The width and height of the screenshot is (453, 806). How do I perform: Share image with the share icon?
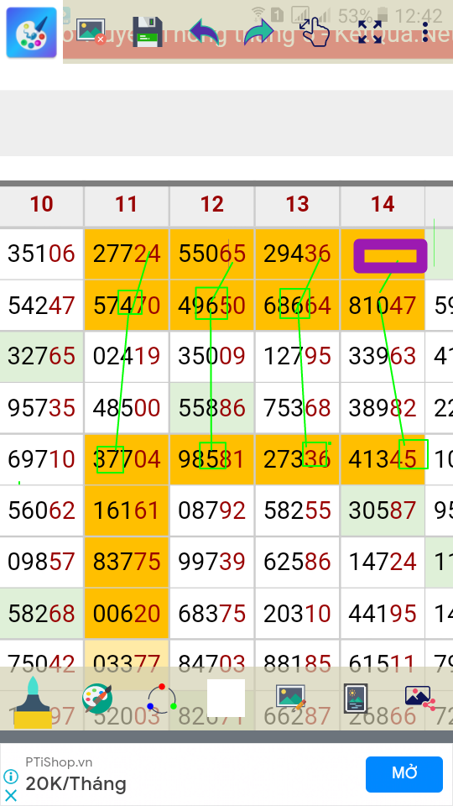point(420,698)
